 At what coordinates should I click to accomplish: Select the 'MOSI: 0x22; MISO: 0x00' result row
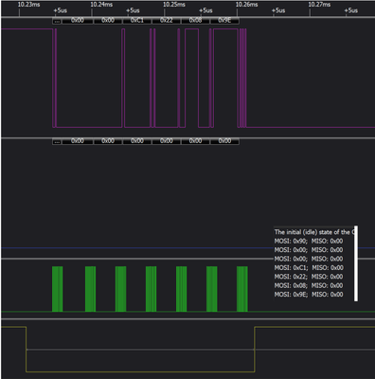[309, 277]
